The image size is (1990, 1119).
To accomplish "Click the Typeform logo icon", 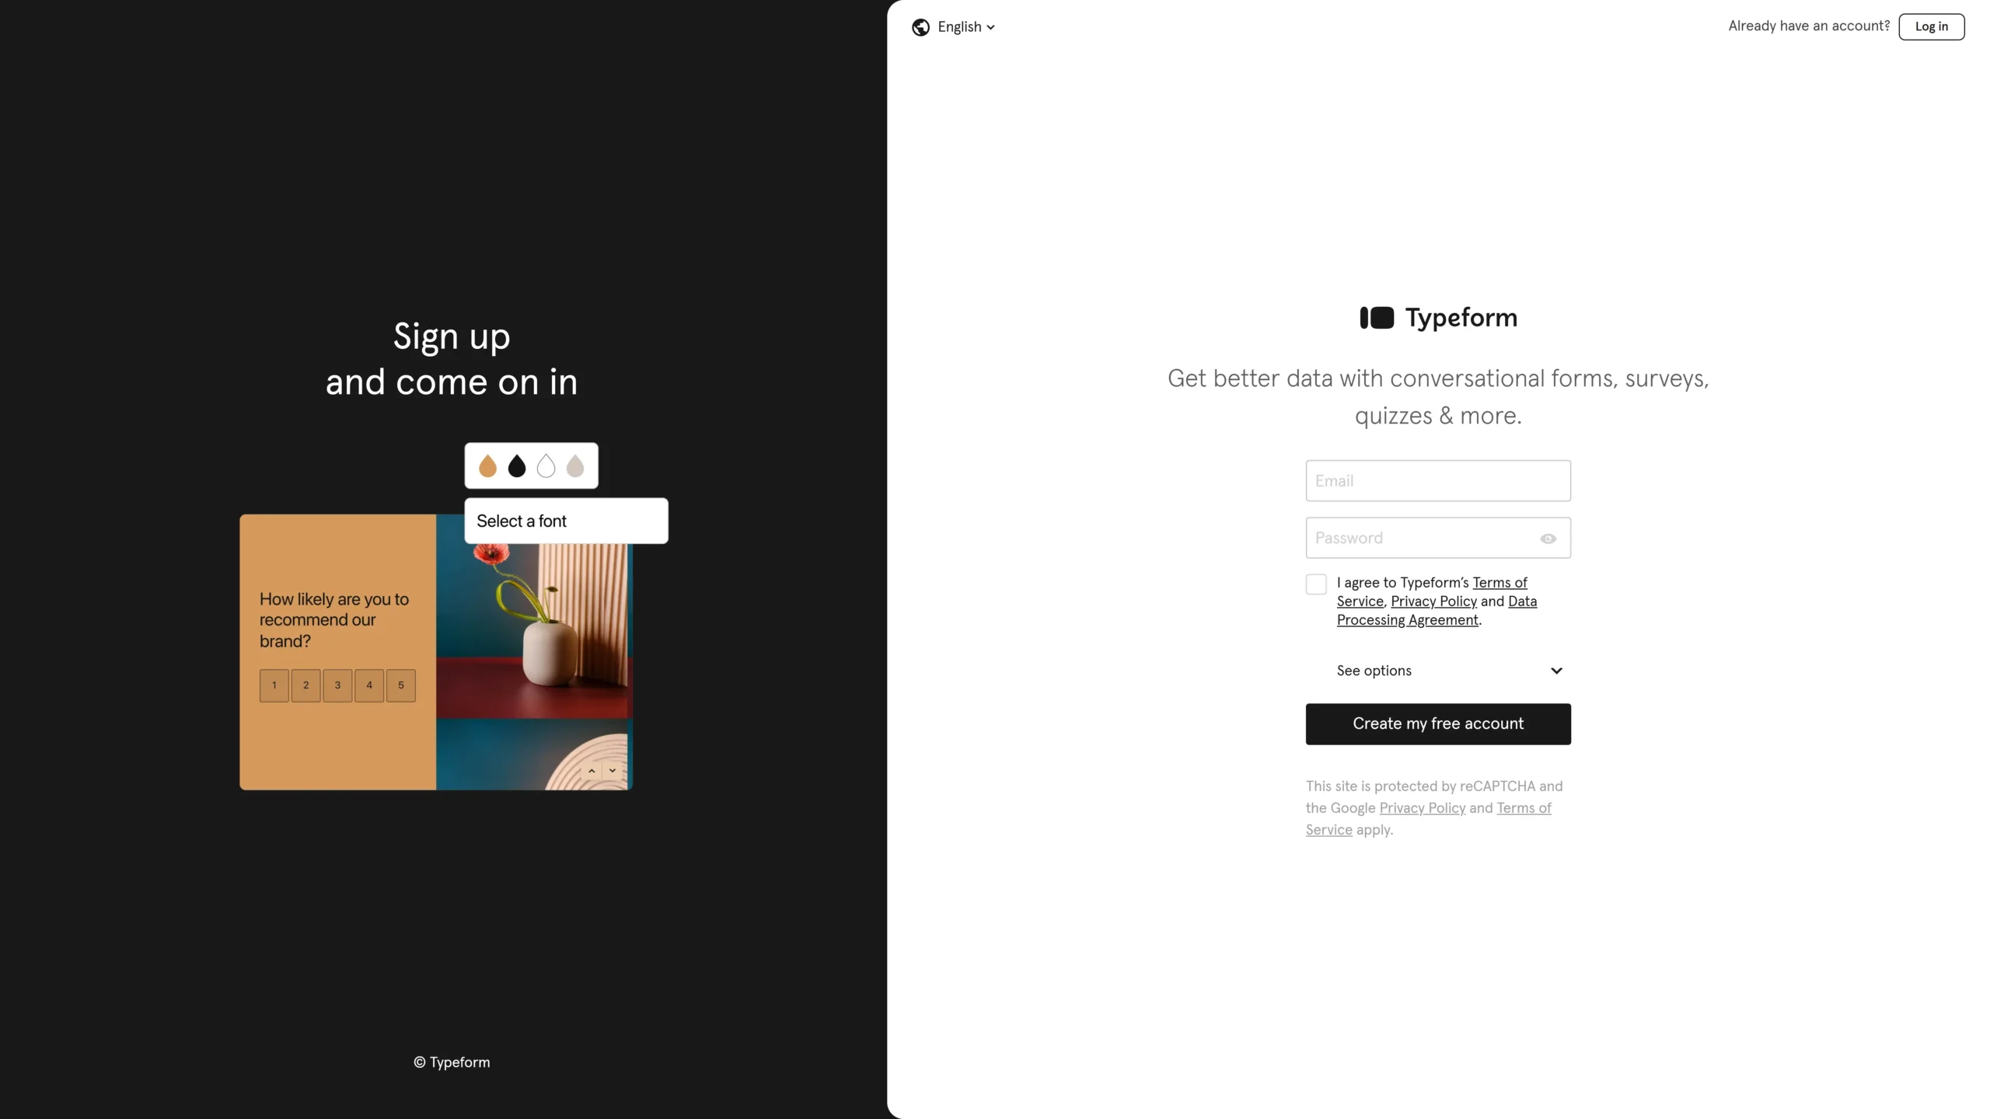I will 1377,317.
